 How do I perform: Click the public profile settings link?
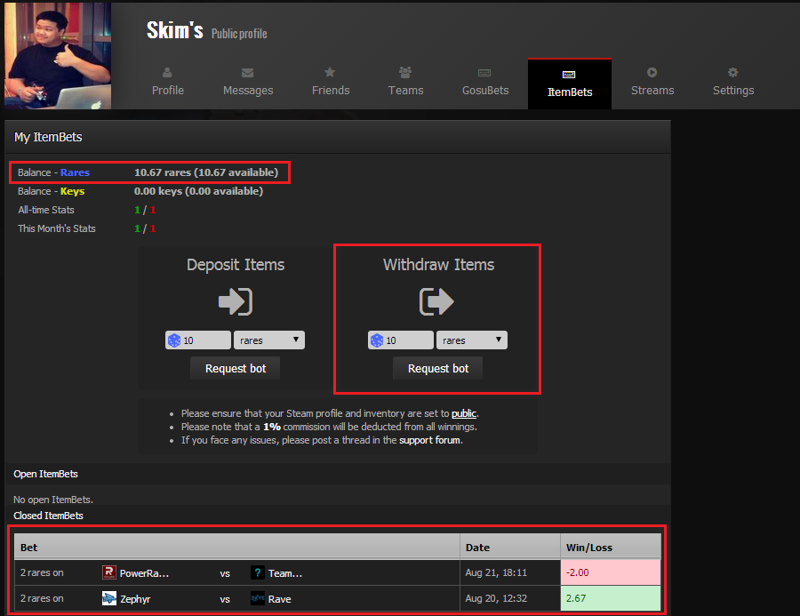(464, 413)
